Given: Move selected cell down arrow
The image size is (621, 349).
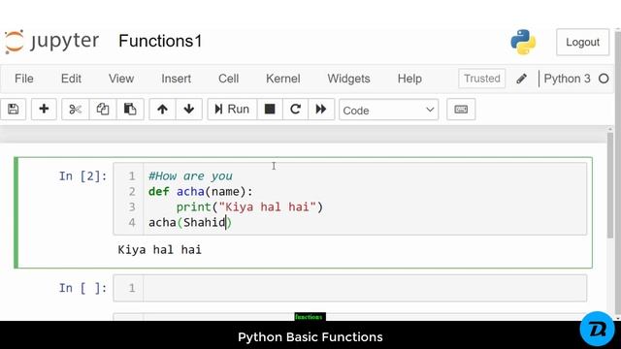Looking at the screenshot, I should click(x=189, y=110).
